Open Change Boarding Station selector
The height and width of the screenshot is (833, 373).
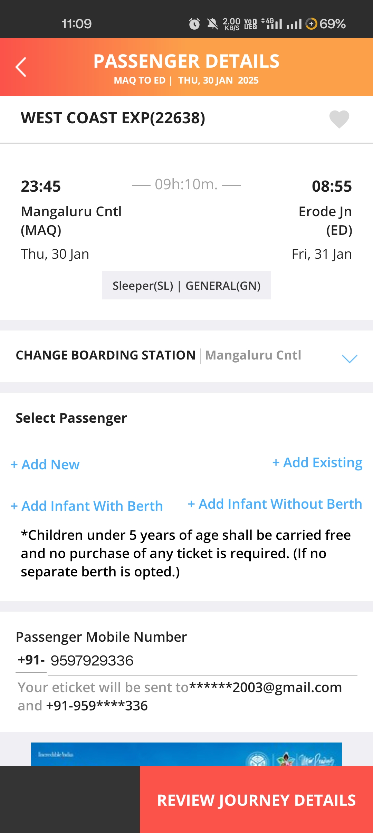pos(158,355)
